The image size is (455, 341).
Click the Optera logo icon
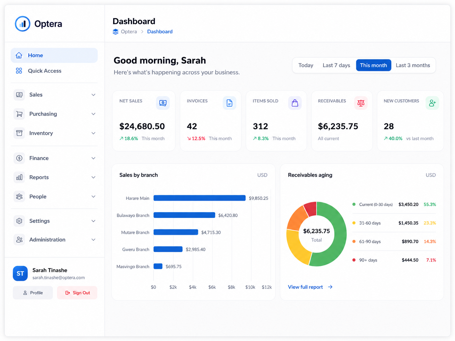click(x=23, y=24)
